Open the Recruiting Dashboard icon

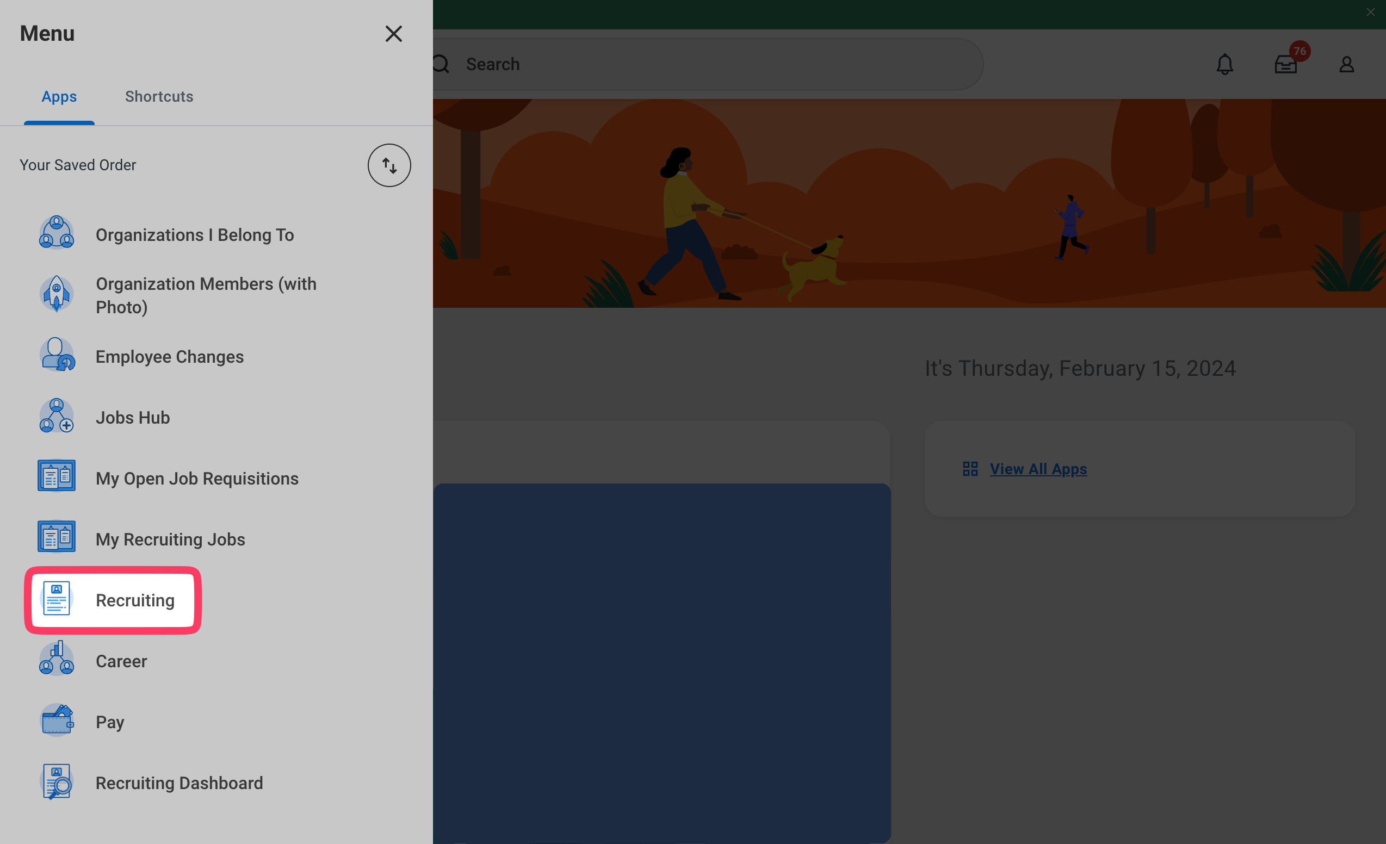[56, 781]
